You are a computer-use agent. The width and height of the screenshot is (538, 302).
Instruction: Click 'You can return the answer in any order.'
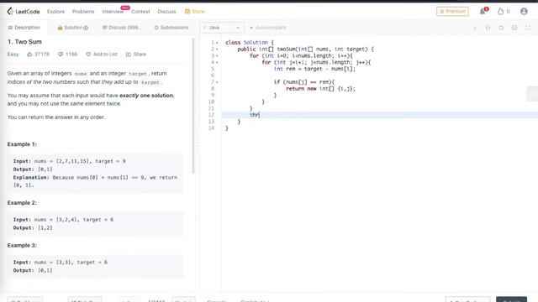coord(56,117)
